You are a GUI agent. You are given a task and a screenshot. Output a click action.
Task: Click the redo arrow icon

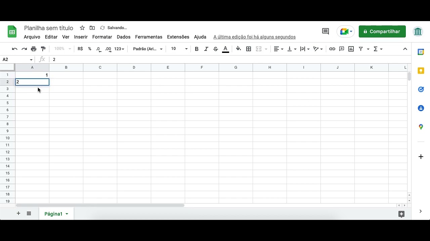pyautogui.click(x=24, y=49)
